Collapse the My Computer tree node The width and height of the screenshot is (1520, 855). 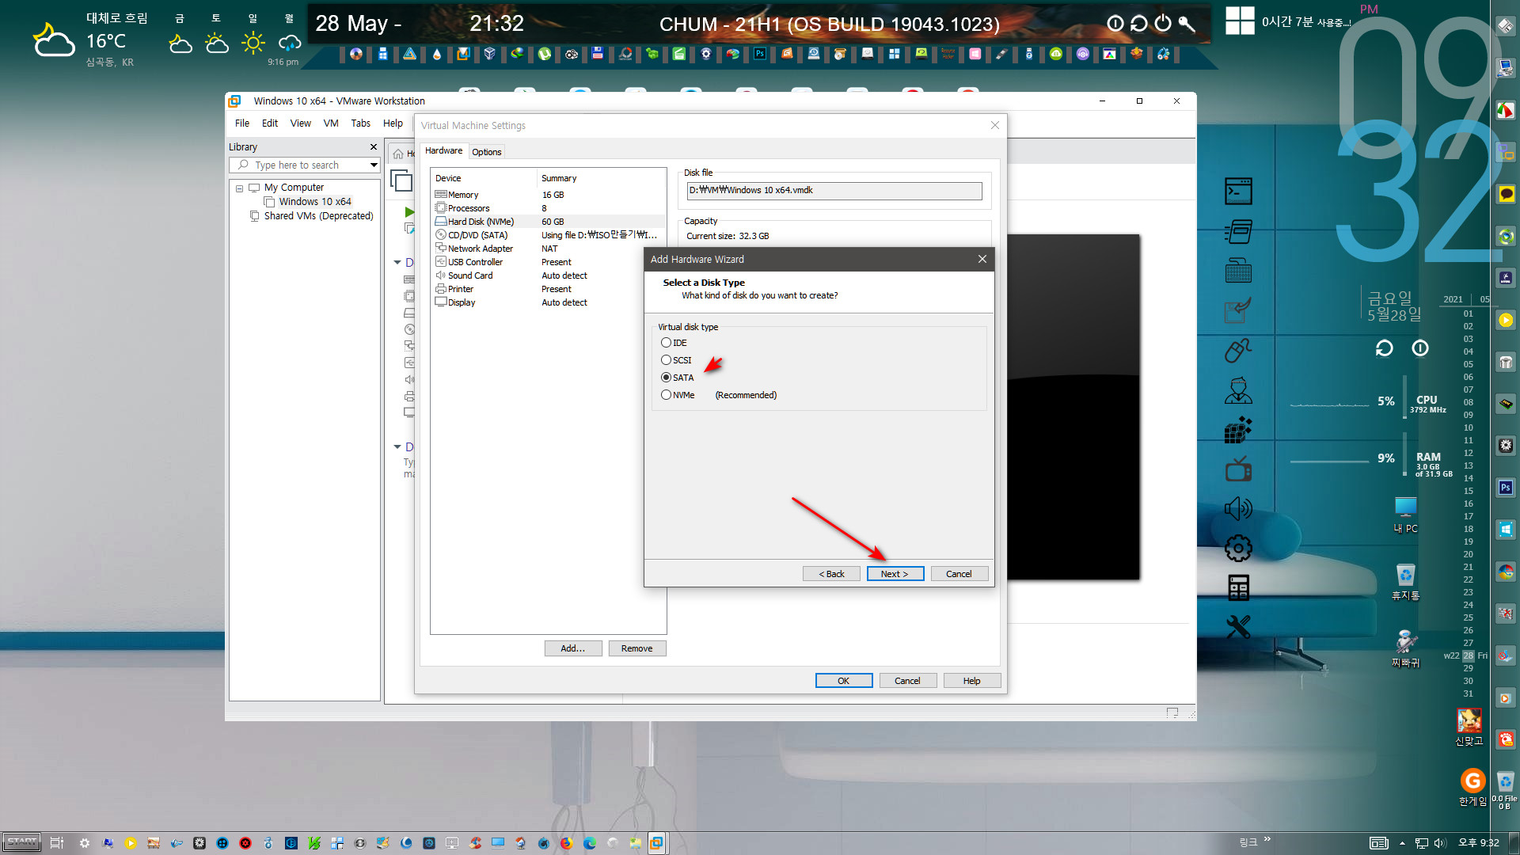pos(239,188)
